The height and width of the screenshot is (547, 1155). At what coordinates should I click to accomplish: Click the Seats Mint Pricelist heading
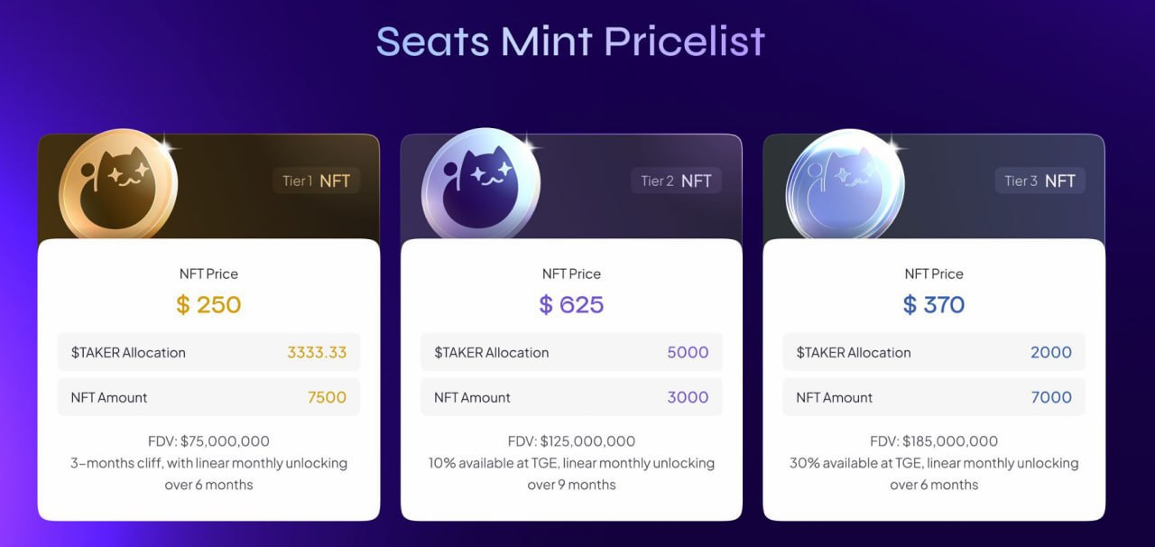[570, 41]
